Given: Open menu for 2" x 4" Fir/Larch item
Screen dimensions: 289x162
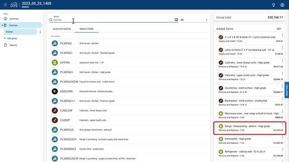Looking at the screenshot, I should tap(282, 35).
